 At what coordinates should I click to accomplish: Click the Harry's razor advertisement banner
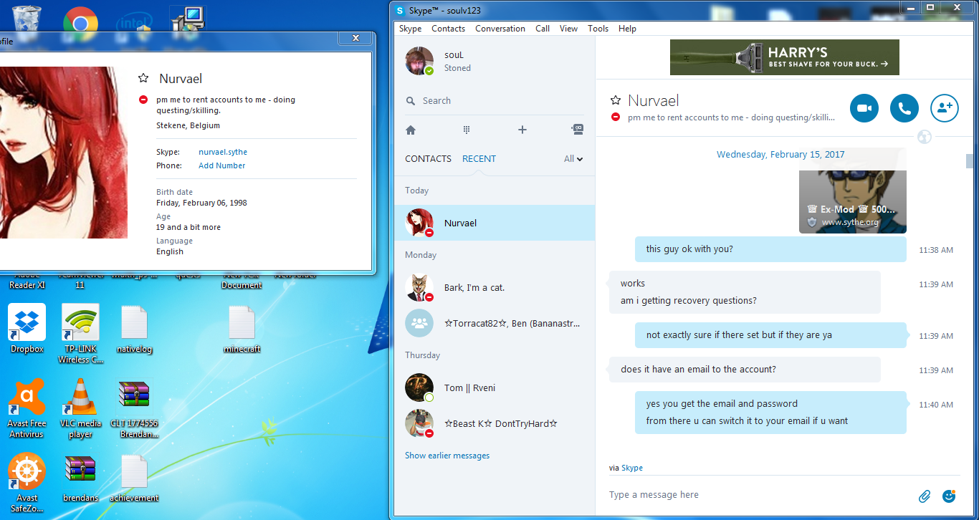785,57
